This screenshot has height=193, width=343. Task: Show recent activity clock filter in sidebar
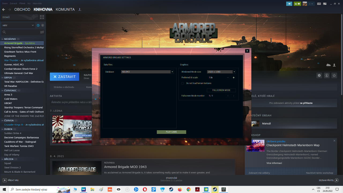tap(38, 25)
